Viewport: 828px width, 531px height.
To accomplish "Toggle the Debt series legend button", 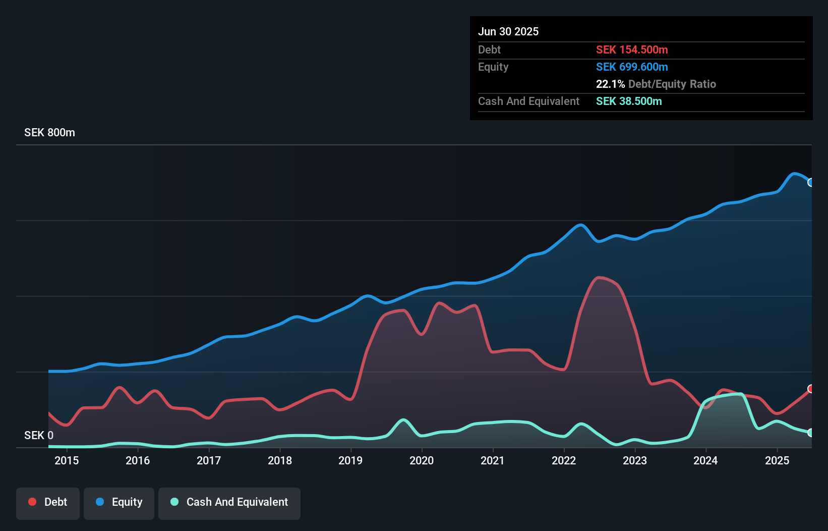I will (48, 502).
